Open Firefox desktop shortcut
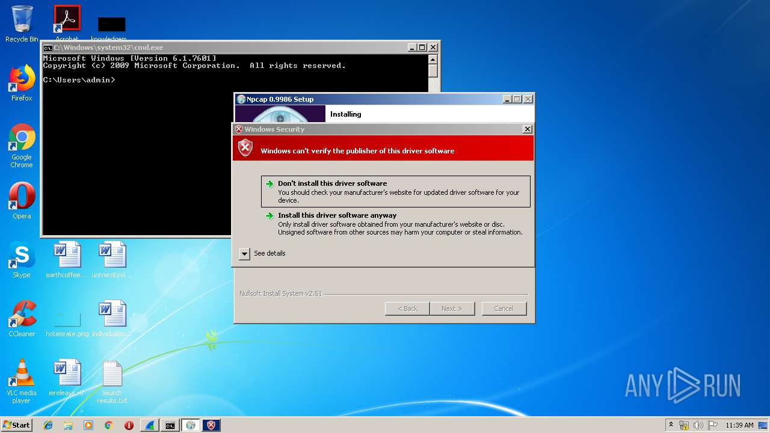The image size is (770, 433). pos(22,83)
